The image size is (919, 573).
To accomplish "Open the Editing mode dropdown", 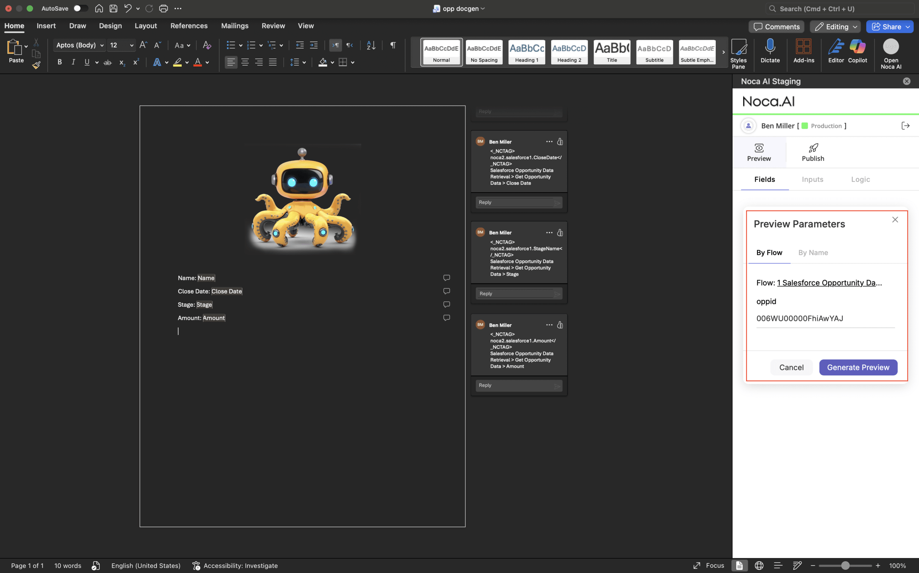I will pos(835,27).
